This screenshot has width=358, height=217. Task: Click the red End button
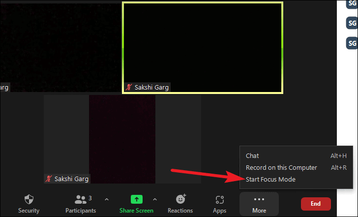click(316, 204)
